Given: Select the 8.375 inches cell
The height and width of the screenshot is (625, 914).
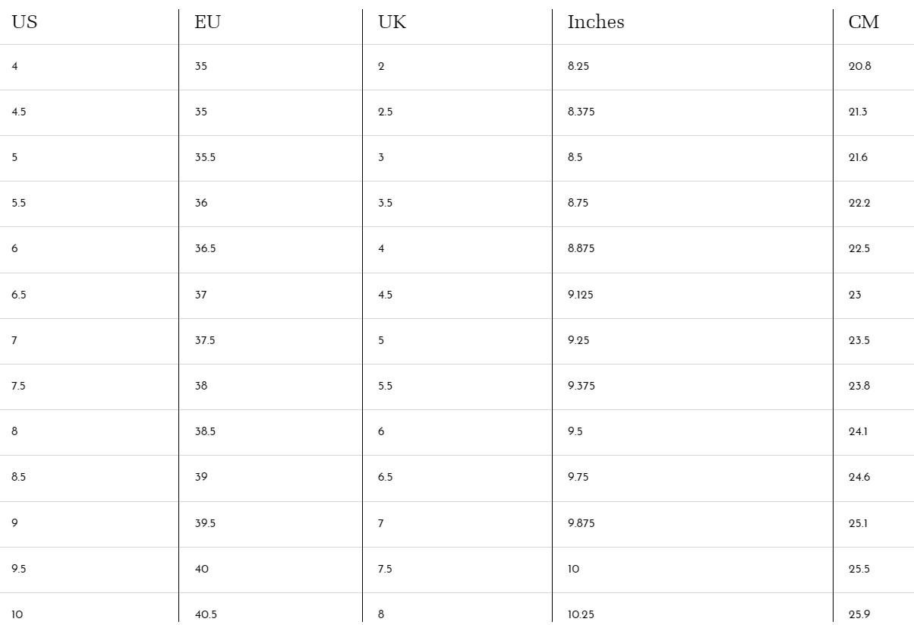Looking at the screenshot, I should pyautogui.click(x=581, y=112).
